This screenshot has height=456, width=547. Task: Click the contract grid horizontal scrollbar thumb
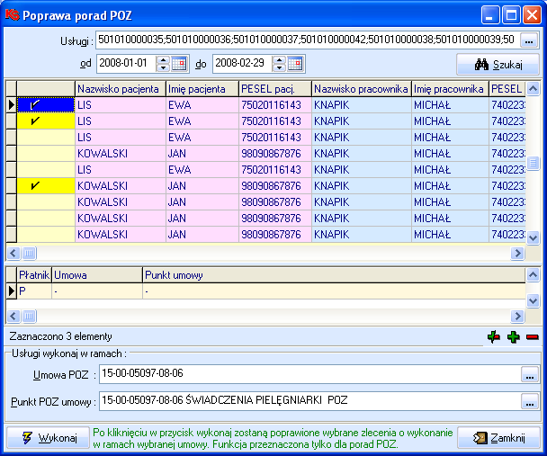30,317
